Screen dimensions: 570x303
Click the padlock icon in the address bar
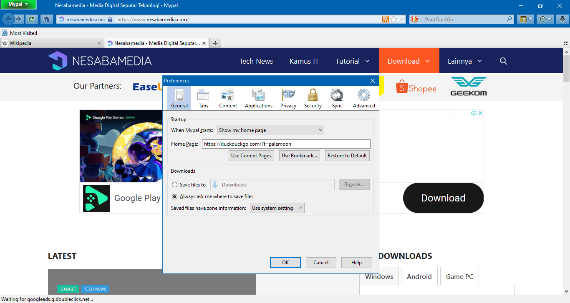[110, 19]
